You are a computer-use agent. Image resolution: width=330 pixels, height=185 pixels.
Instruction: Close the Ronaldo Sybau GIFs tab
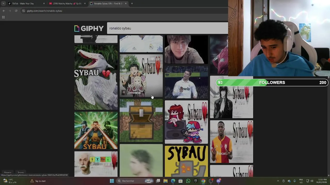pyautogui.click(x=126, y=4)
